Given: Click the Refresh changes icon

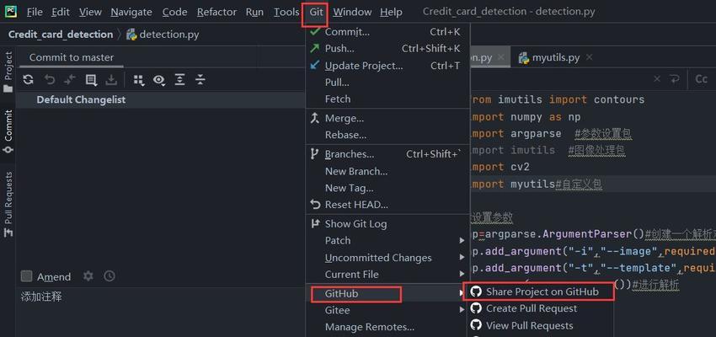Looking at the screenshot, I should (29, 79).
